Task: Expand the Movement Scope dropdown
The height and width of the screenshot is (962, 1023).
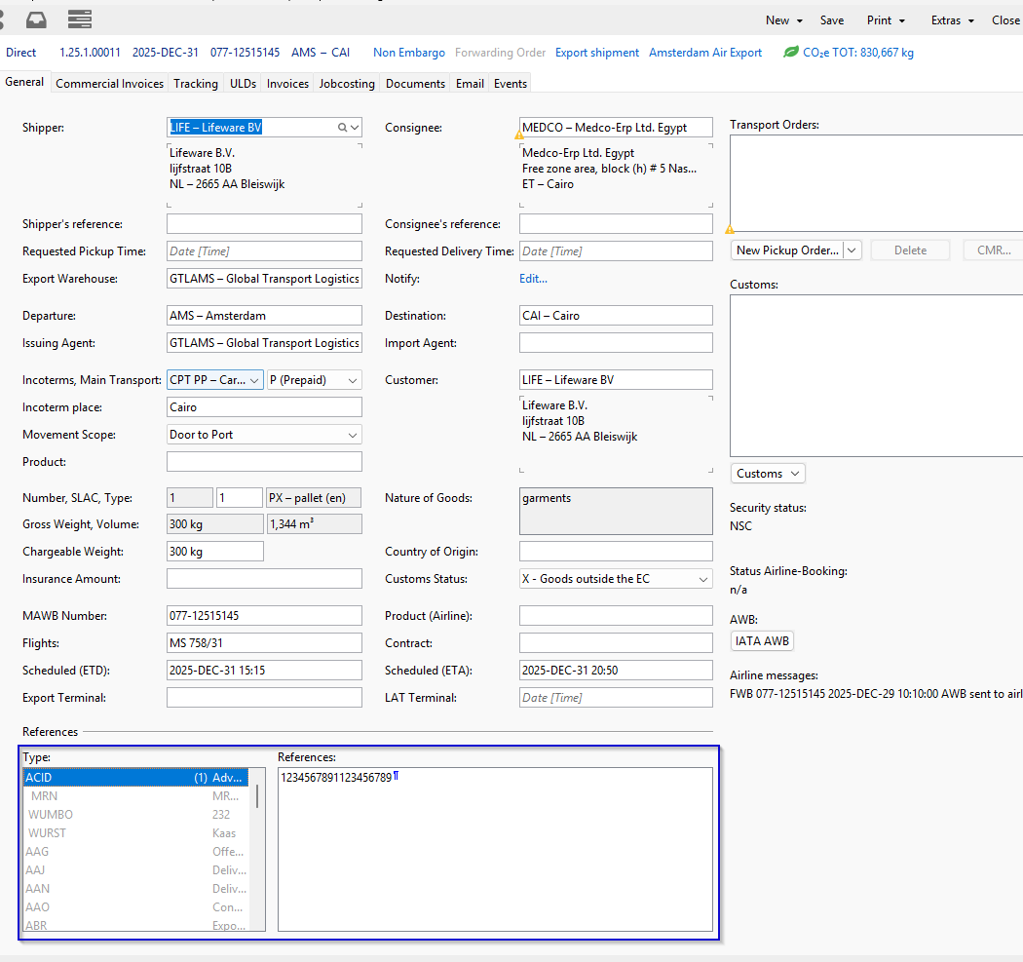Action: click(352, 435)
